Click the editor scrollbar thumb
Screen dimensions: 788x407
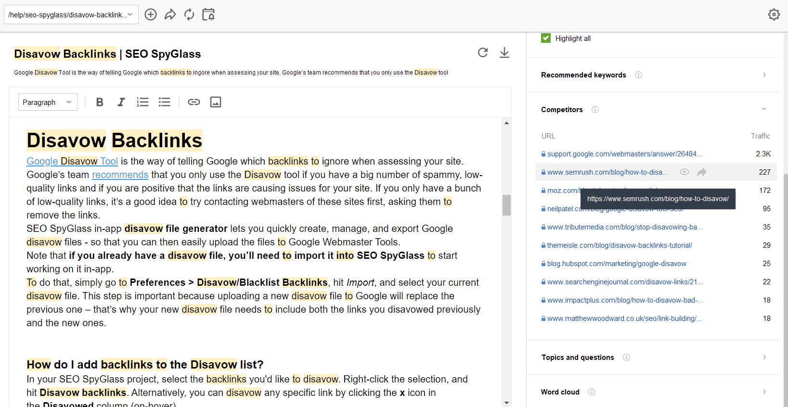pyautogui.click(x=506, y=205)
